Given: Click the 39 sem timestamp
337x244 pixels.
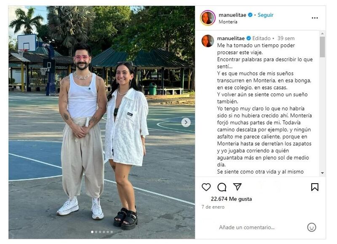Looking at the screenshot, I should pyautogui.click(x=286, y=38).
